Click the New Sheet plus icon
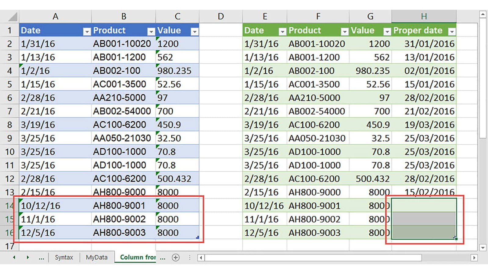The height and width of the screenshot is (274, 488). coord(176,258)
